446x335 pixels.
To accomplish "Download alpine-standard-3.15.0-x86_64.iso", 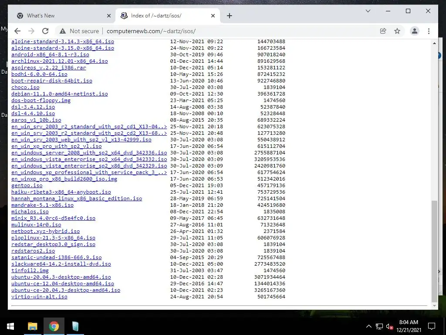I will (x=63, y=48).
